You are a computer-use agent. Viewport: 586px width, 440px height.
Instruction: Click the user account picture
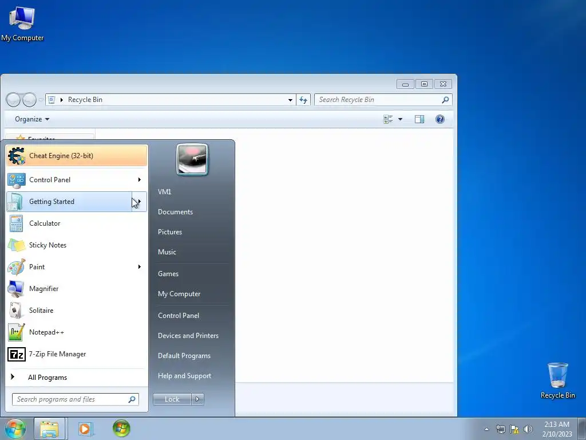(x=192, y=159)
